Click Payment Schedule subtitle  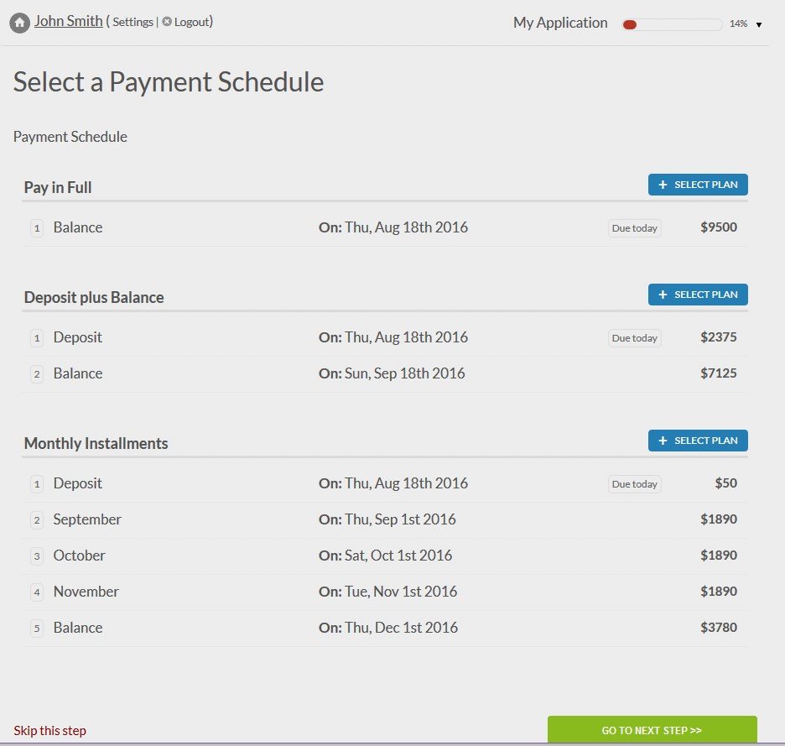click(x=70, y=137)
